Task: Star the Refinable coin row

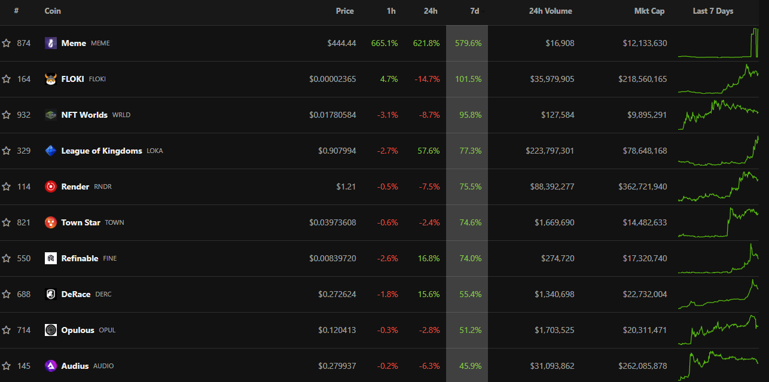Action: (6, 258)
